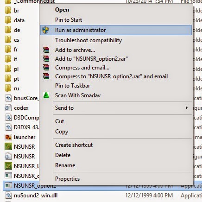The image size is (202, 202).
Task: Select the es folder icon
Action: tap(8, 40)
